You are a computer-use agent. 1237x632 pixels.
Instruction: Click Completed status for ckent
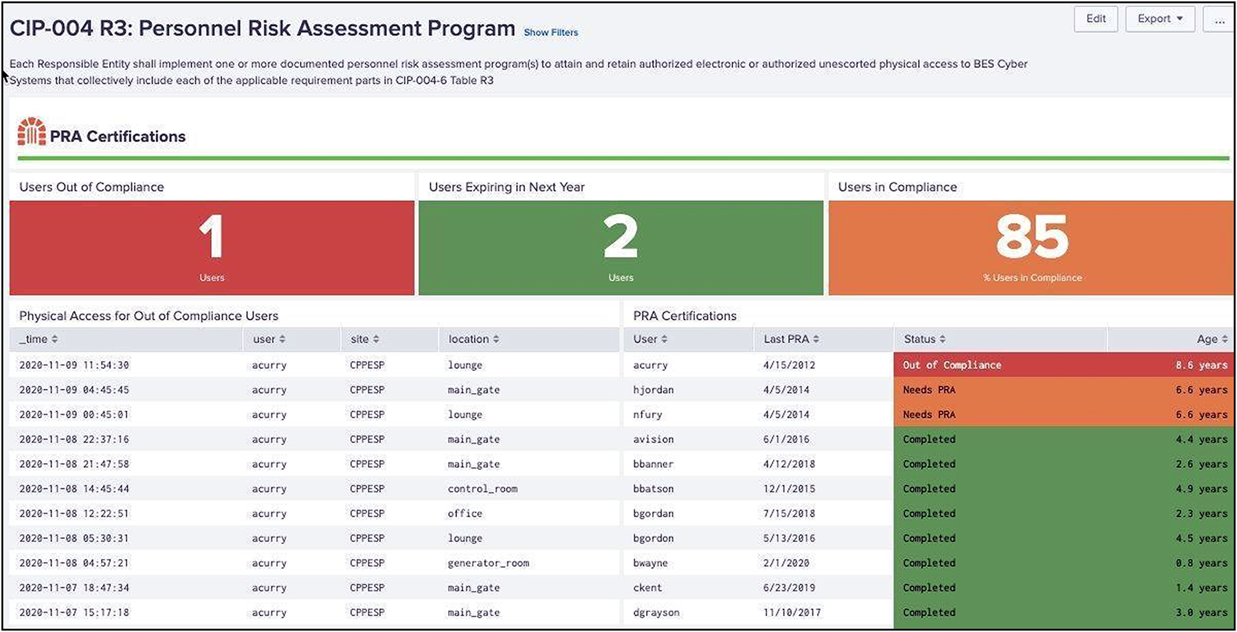point(929,588)
